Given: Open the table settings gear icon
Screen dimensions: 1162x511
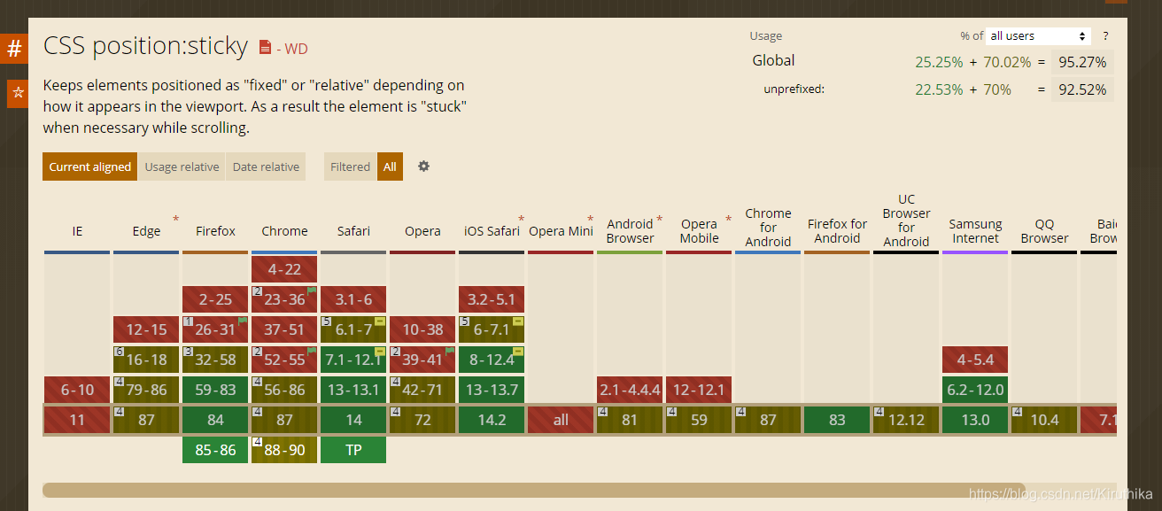Looking at the screenshot, I should (423, 166).
